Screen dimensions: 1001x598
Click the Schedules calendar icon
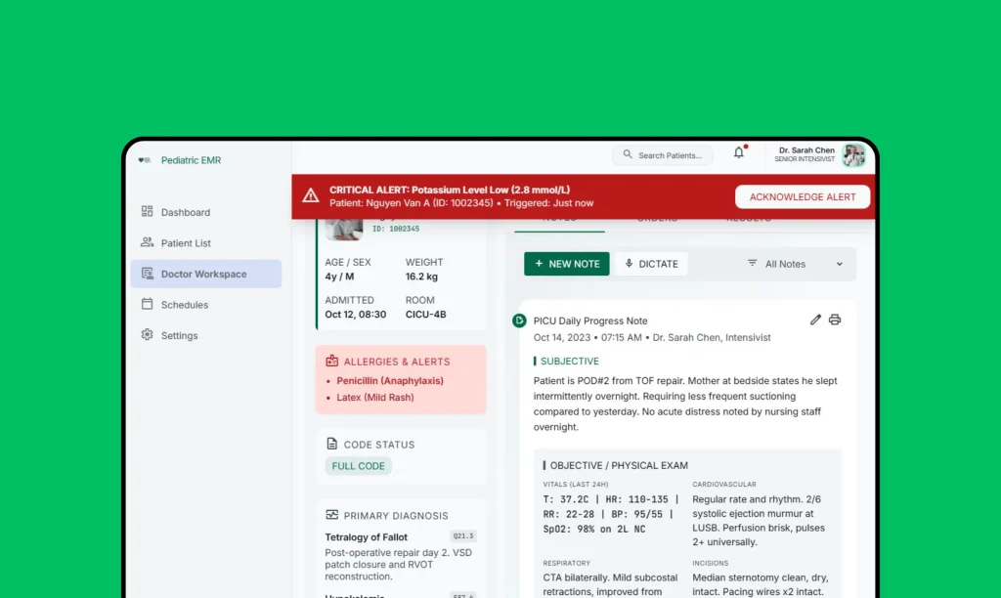[x=147, y=304]
